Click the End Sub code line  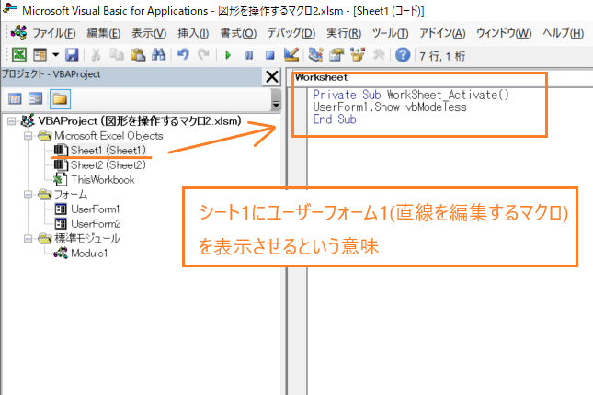335,119
